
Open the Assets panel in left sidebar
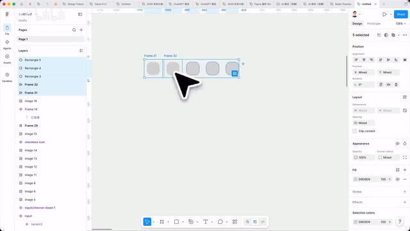coord(7,58)
